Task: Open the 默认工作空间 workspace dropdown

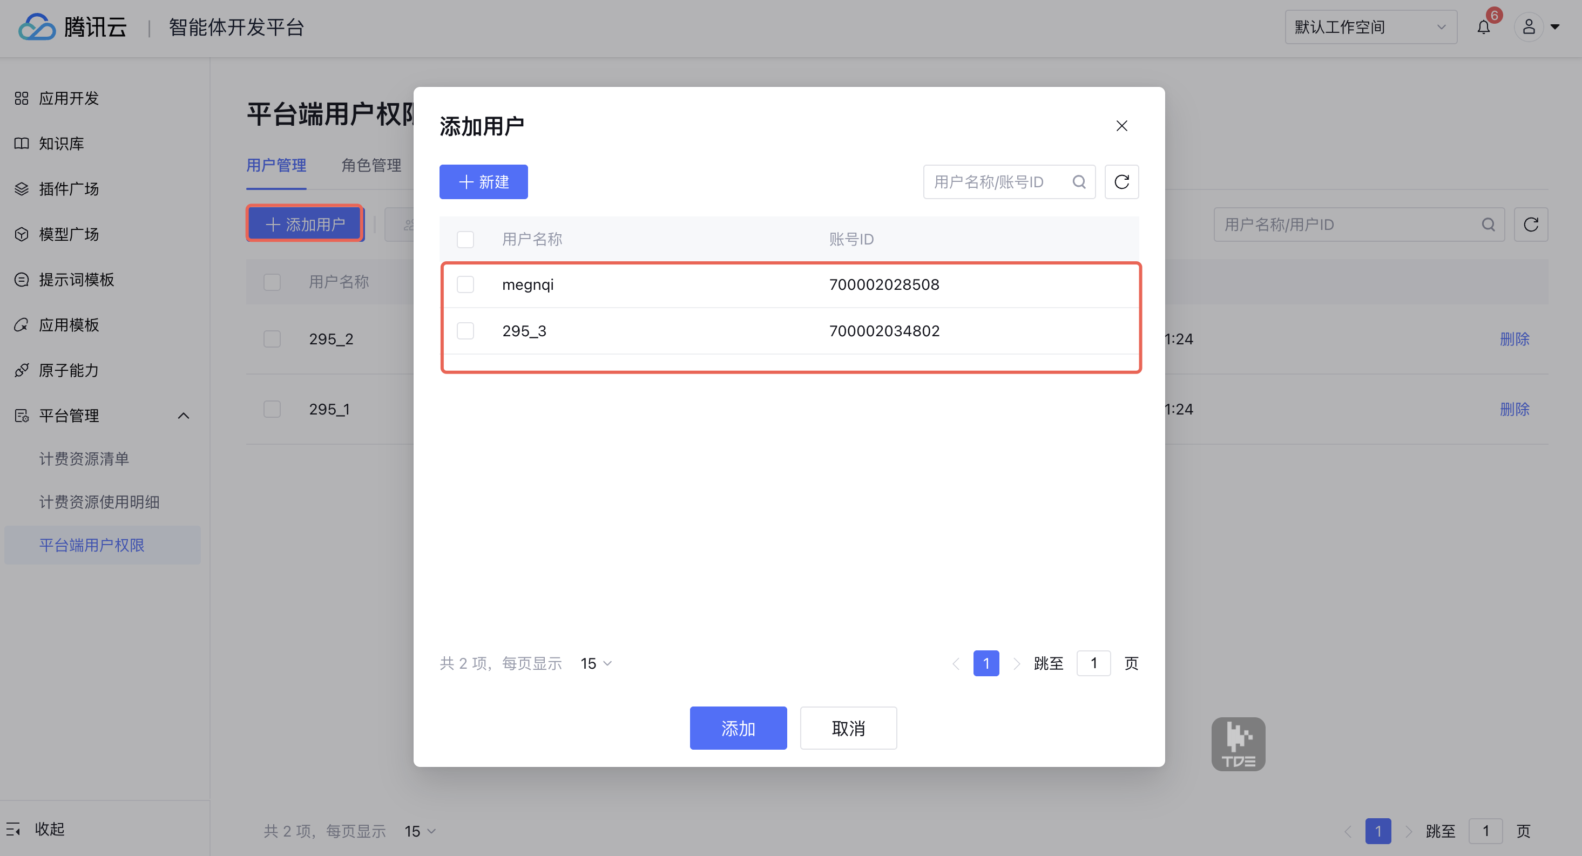Action: 1370,27
